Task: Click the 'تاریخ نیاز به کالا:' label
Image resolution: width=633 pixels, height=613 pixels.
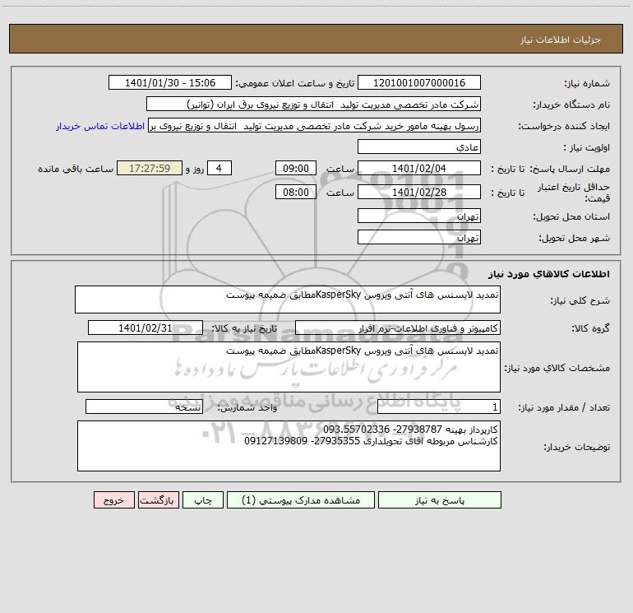Action: [x=245, y=328]
